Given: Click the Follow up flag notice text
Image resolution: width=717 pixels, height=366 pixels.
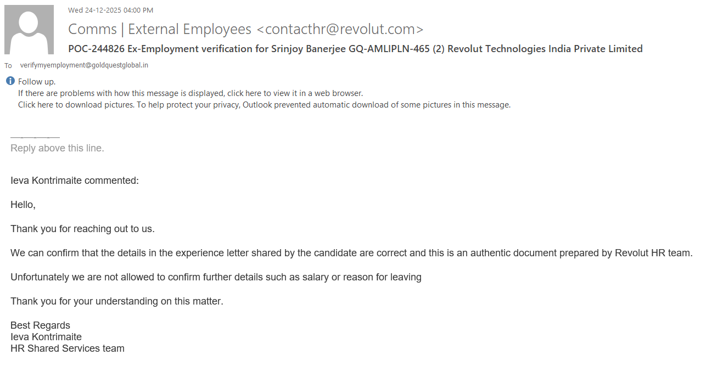Looking at the screenshot, I should 37,82.
